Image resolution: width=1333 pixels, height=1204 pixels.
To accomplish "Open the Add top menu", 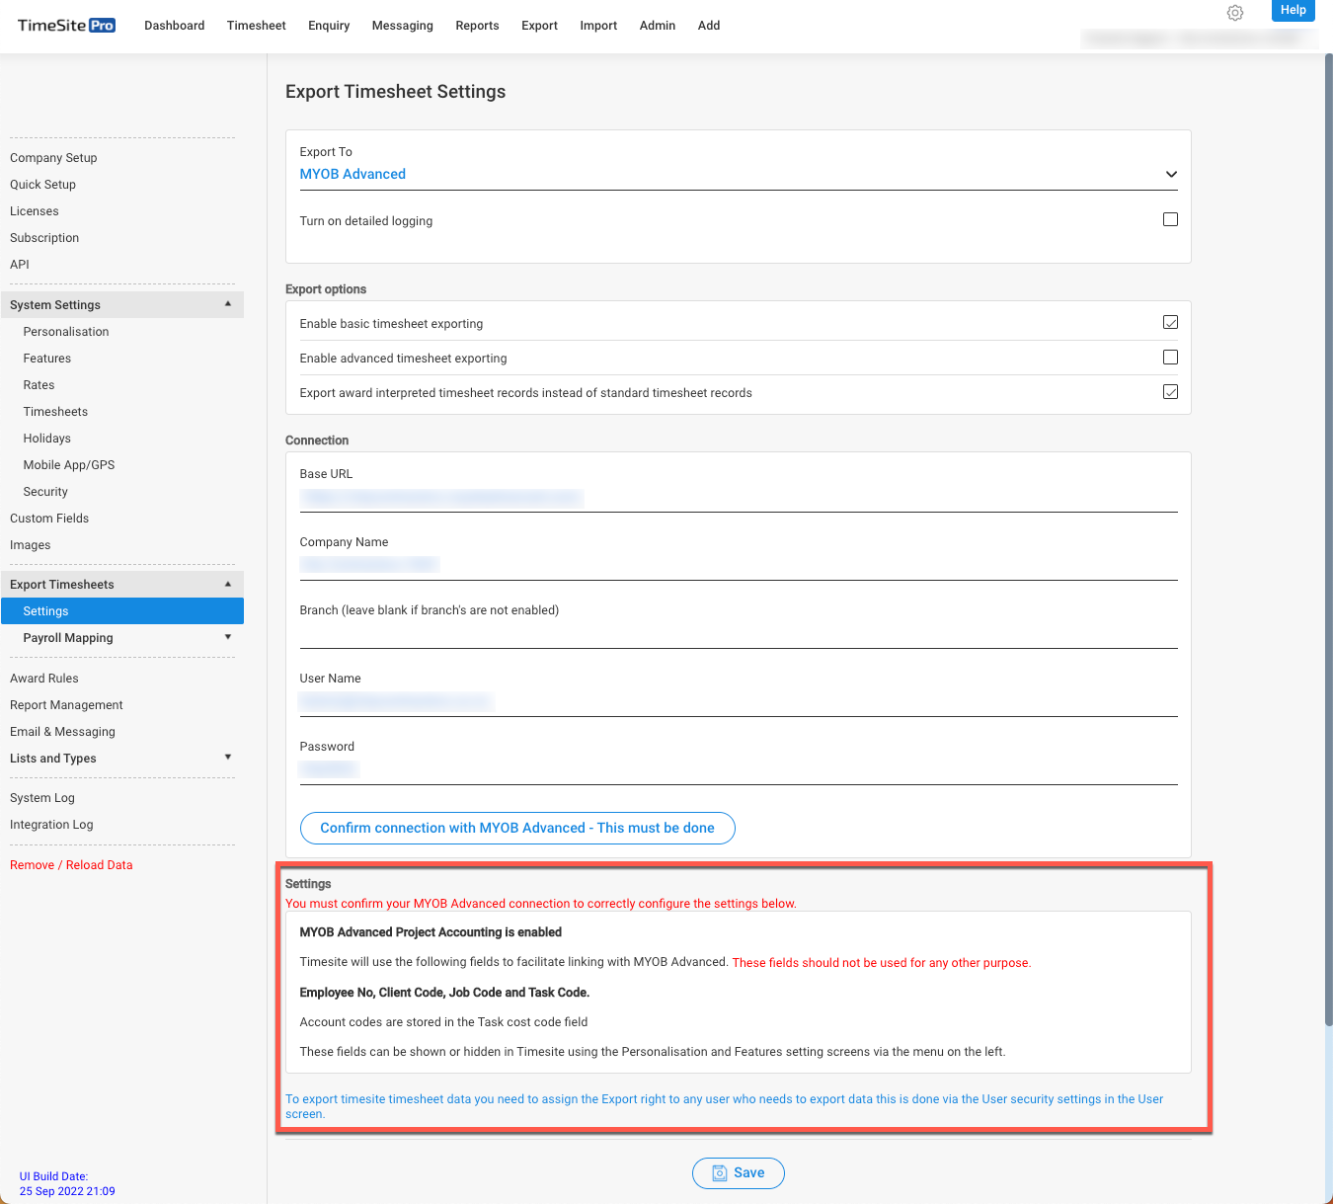I will 709,26.
